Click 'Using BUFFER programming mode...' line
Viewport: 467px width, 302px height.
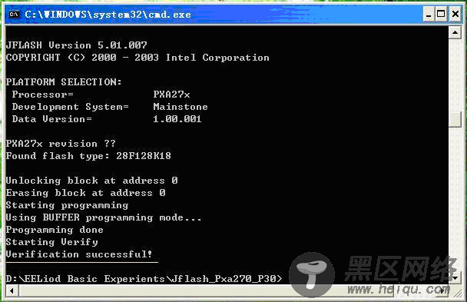click(x=104, y=217)
